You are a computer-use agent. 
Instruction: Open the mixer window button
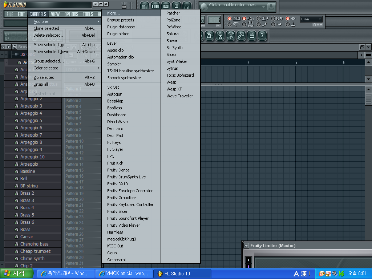coord(186,6)
